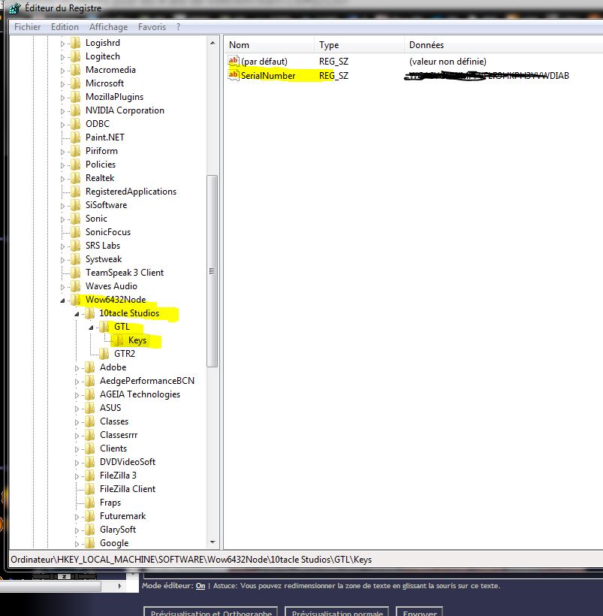
Task: Expand the Microsoft key
Action: (62, 84)
